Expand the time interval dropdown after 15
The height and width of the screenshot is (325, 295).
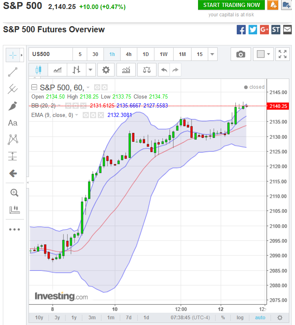click(x=212, y=54)
